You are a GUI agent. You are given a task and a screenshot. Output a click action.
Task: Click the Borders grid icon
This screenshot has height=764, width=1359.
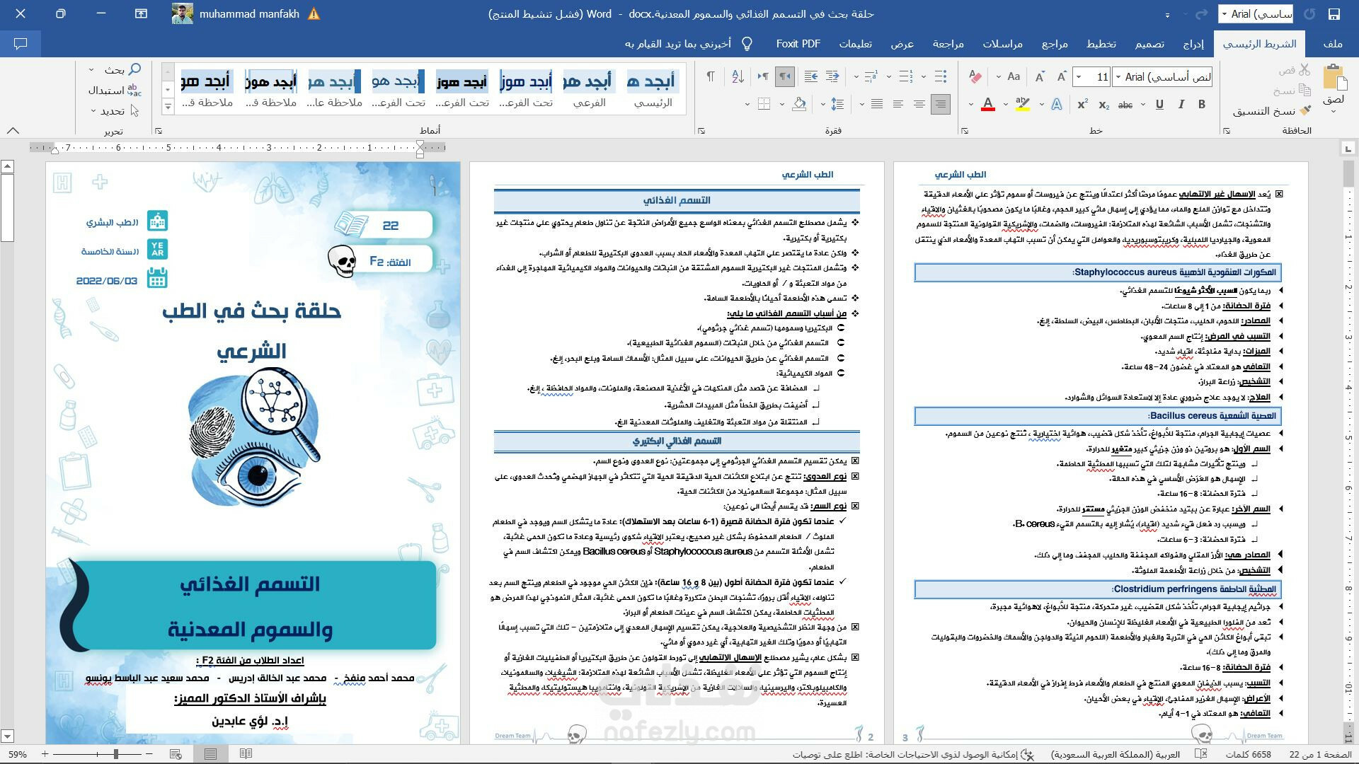(x=764, y=105)
